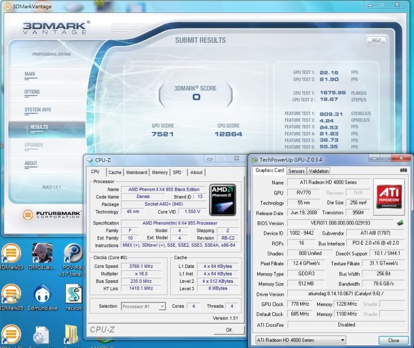Click the GPU SCORE 7521 value
The width and height of the screenshot is (414, 348).
click(x=162, y=134)
